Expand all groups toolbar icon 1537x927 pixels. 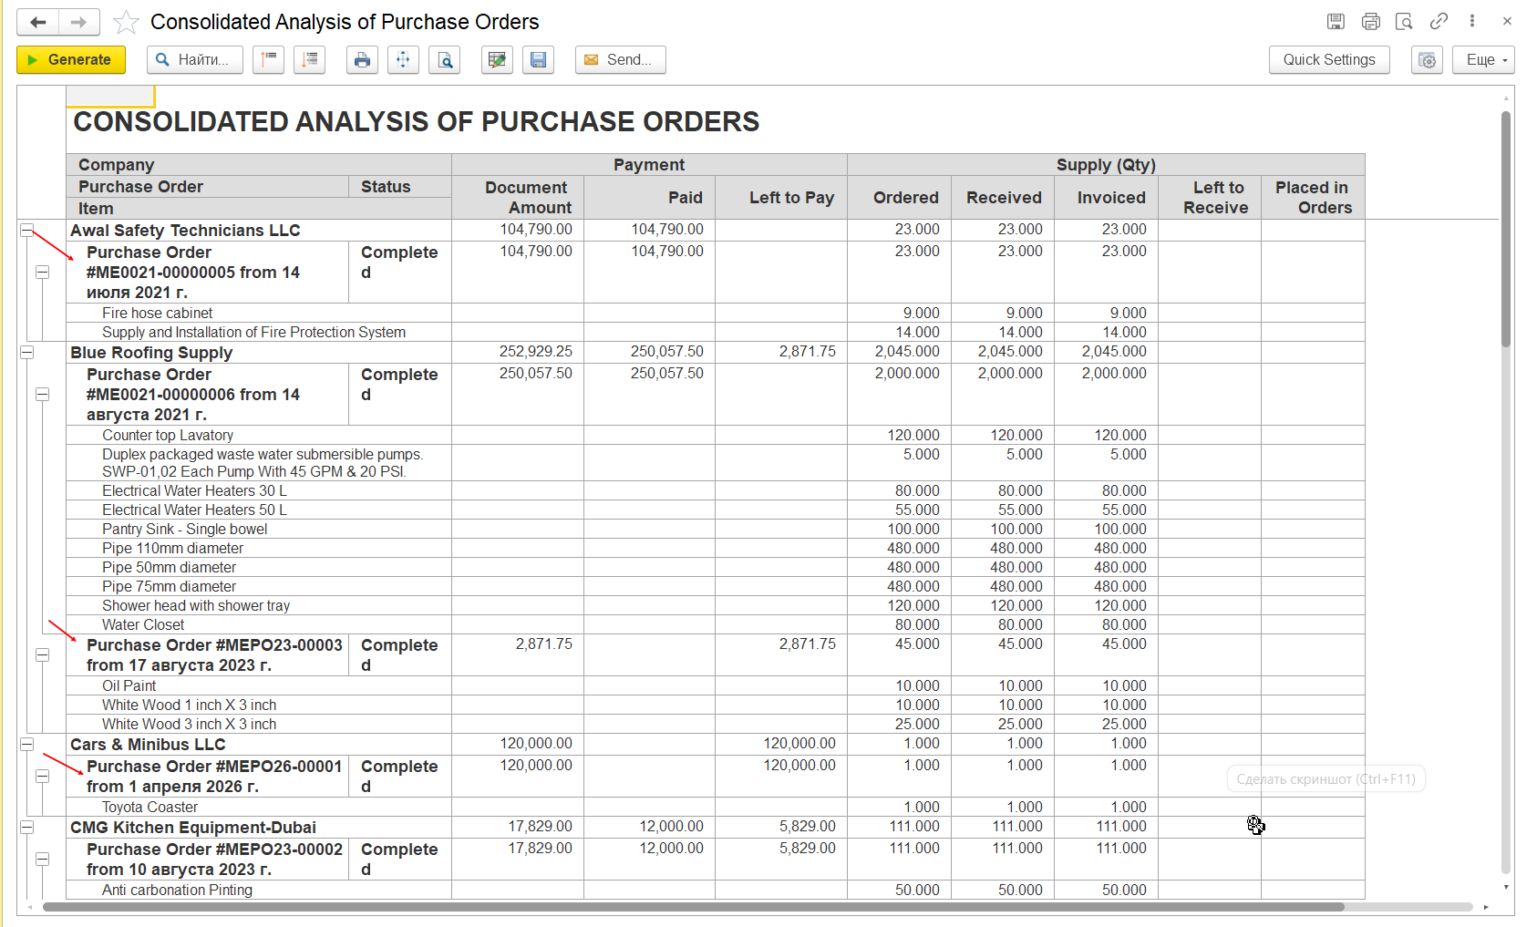[x=310, y=60]
